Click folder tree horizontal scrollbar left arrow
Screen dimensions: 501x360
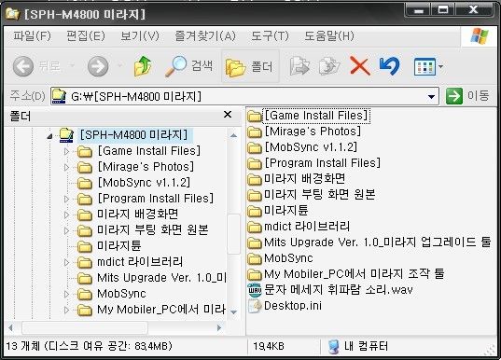pyautogui.click(x=11, y=327)
